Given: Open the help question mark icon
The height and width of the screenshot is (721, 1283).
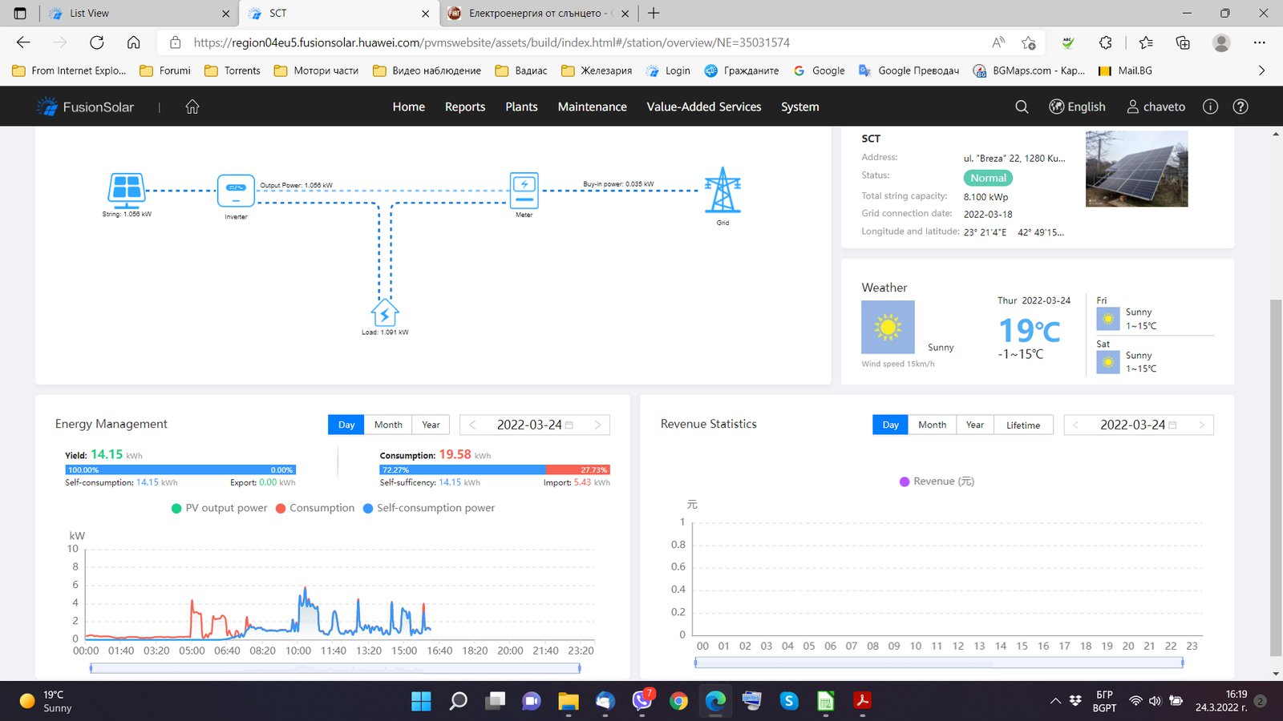Looking at the screenshot, I should (x=1240, y=107).
